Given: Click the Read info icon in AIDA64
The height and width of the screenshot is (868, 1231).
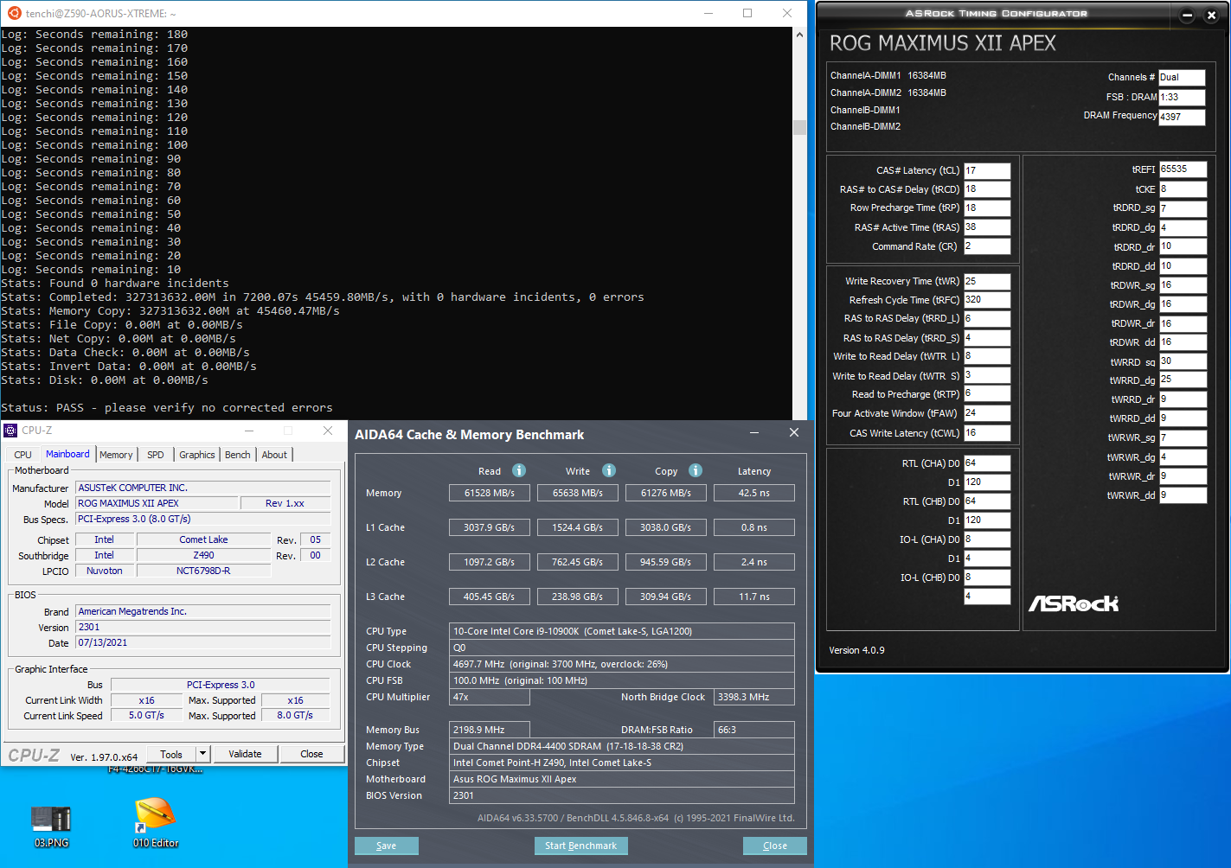Looking at the screenshot, I should pyautogui.click(x=519, y=470).
